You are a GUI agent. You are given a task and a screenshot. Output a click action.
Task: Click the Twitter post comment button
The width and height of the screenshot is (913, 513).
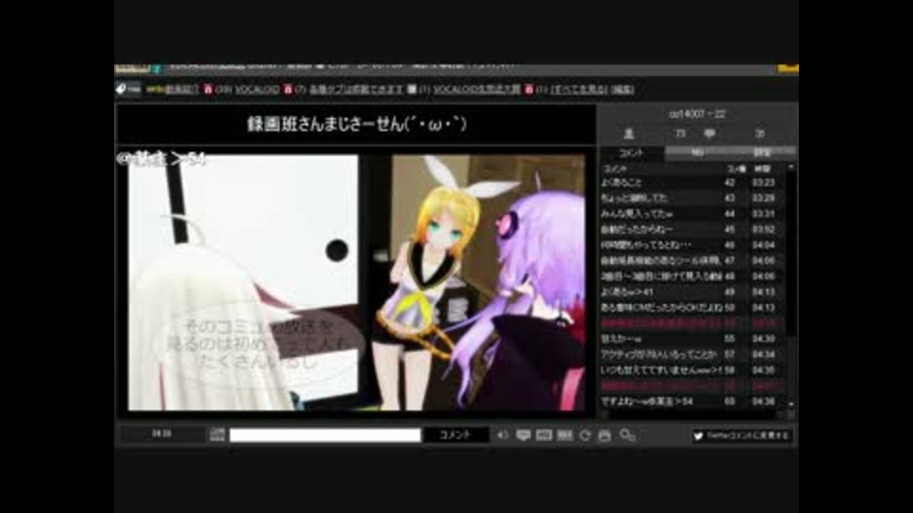point(741,436)
